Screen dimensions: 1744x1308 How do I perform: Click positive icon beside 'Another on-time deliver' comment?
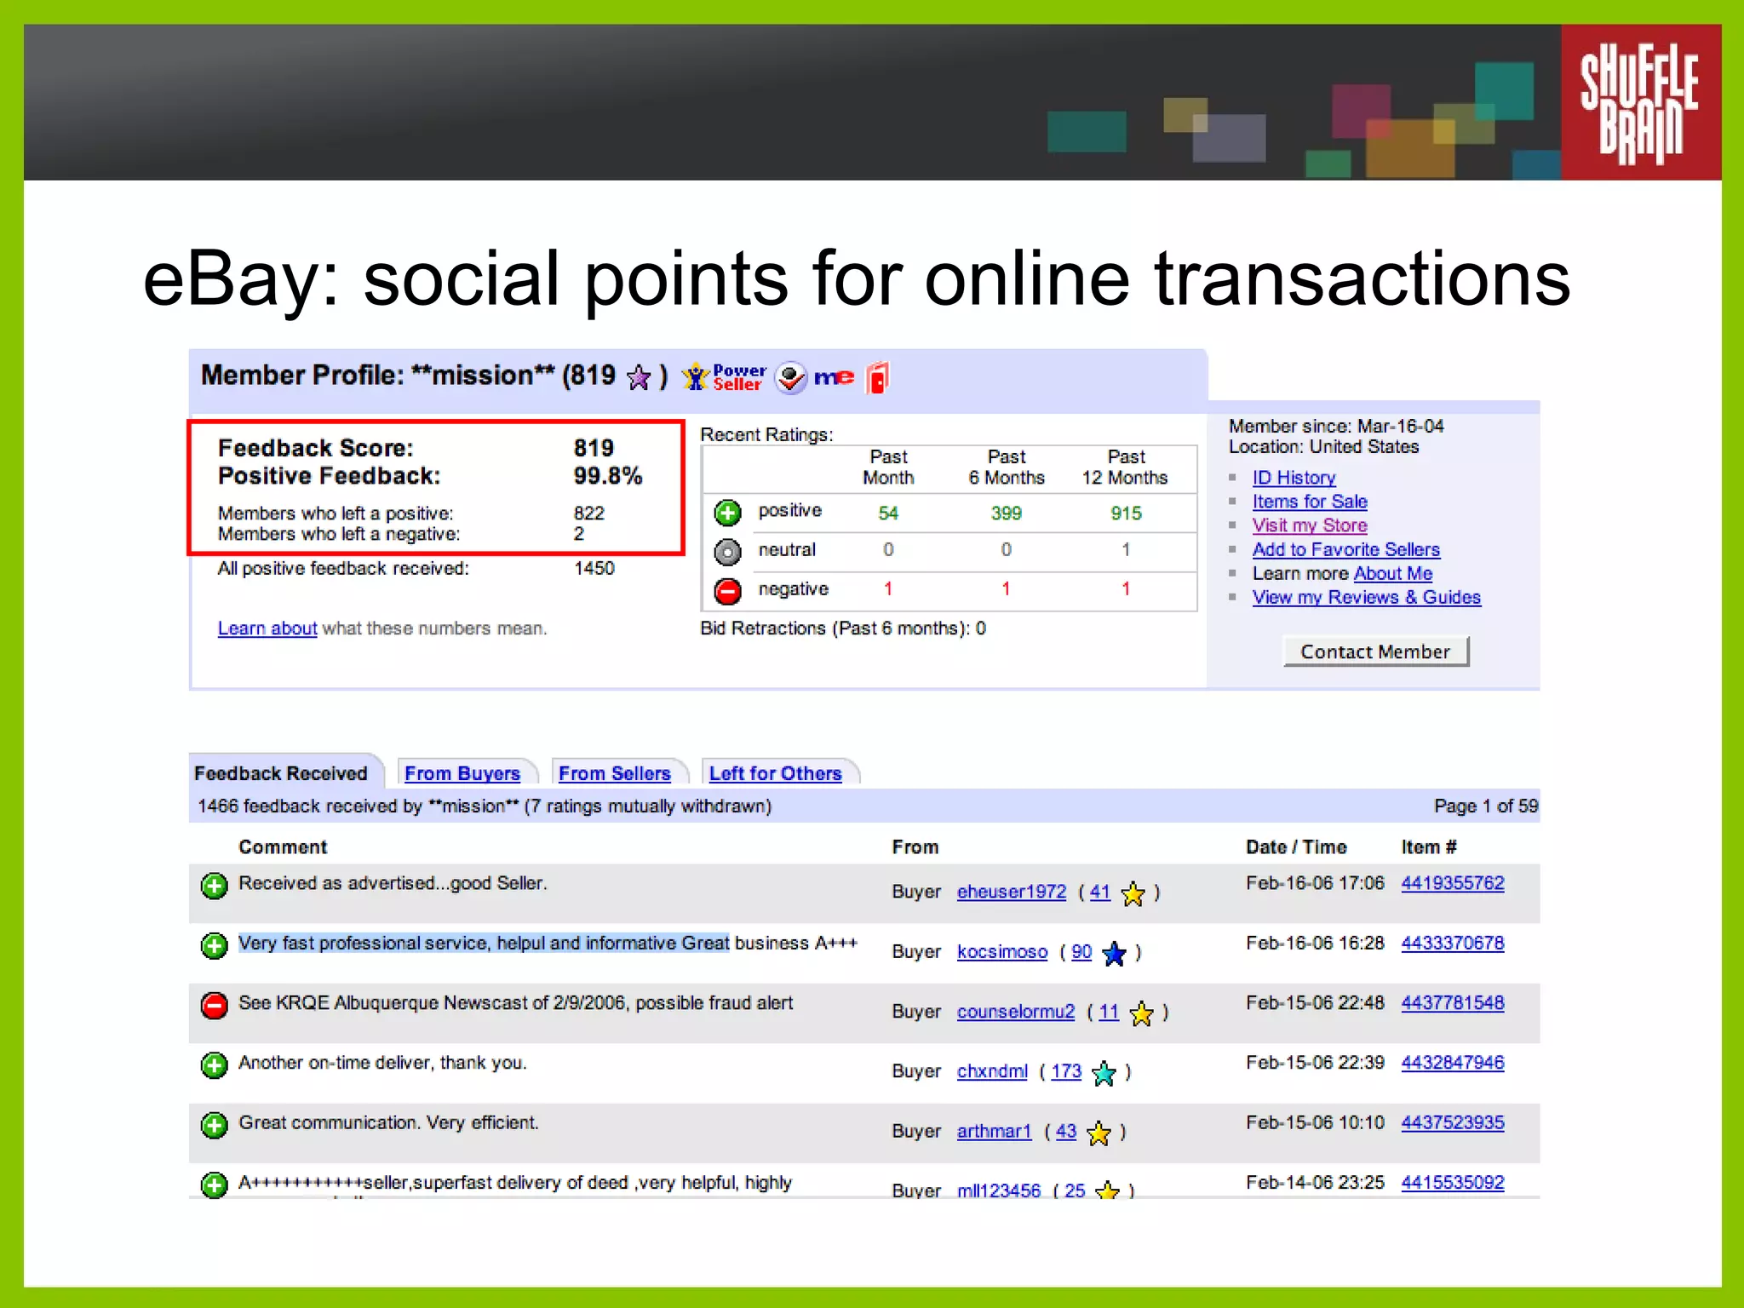[x=215, y=1064]
